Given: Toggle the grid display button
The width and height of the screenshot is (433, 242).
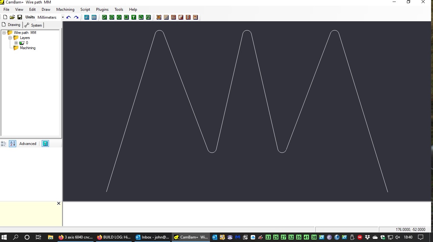Looking at the screenshot, I should tap(94, 17).
